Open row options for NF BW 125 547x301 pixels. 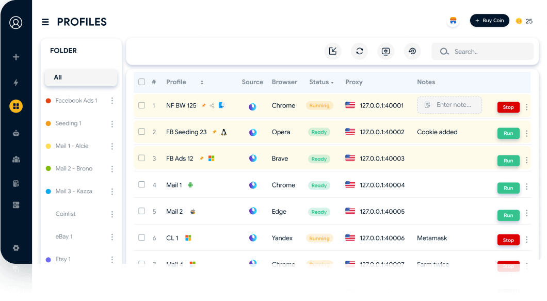(527, 107)
